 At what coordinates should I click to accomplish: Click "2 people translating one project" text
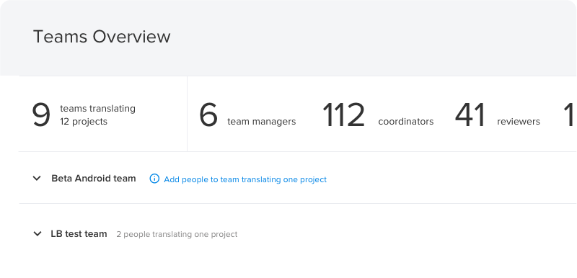(x=177, y=234)
